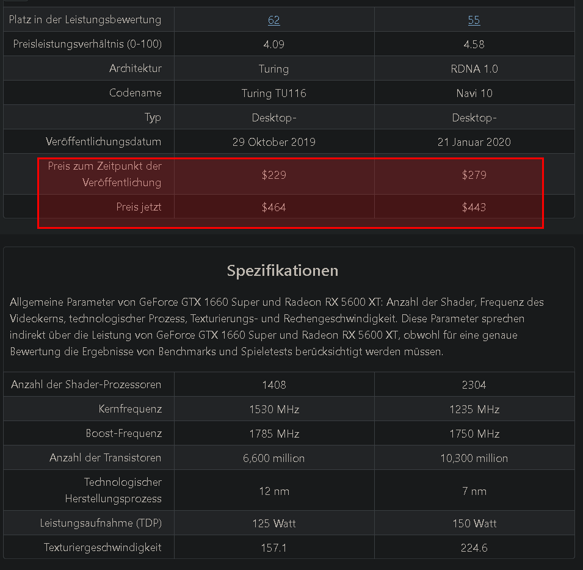Click the 12 nm process value
Viewport: 583px width, 570px height.
tap(274, 491)
